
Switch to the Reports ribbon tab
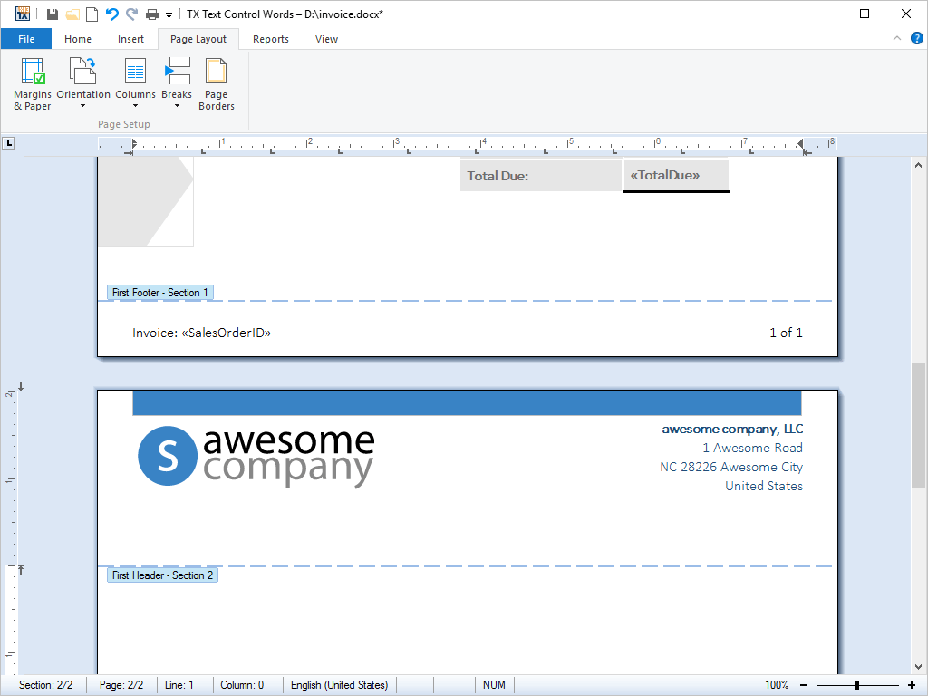269,39
